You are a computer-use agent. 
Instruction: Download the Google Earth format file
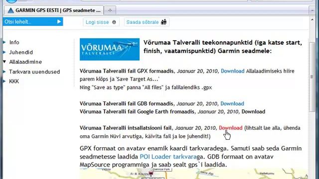tap(253, 111)
